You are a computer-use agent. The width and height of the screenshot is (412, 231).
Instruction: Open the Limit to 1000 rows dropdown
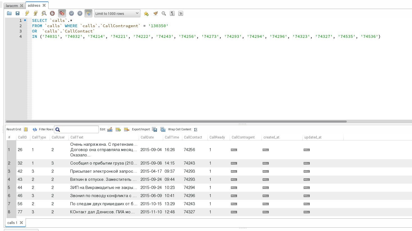click(x=117, y=13)
